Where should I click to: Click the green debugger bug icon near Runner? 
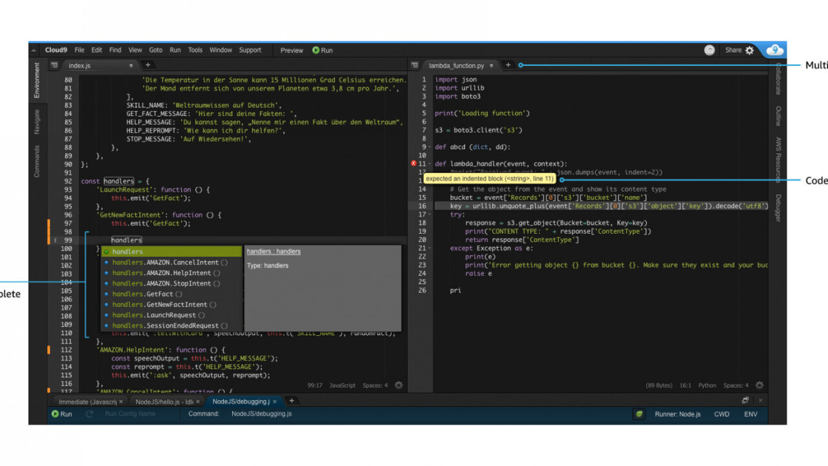(639, 414)
